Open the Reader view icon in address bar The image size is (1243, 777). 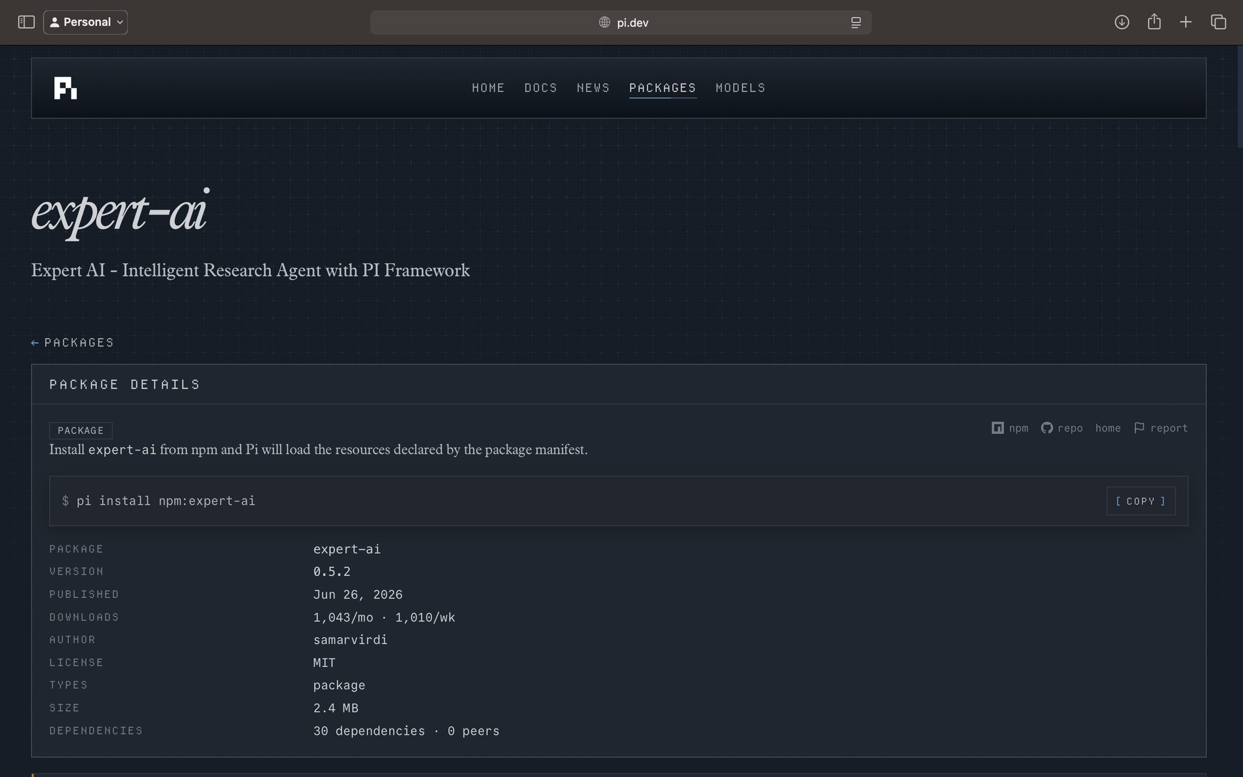(856, 22)
